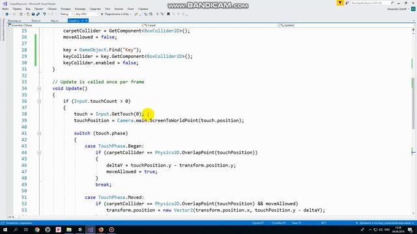Screen dimensions: 417x234
Task: Open the File menu
Action: [5, 8]
